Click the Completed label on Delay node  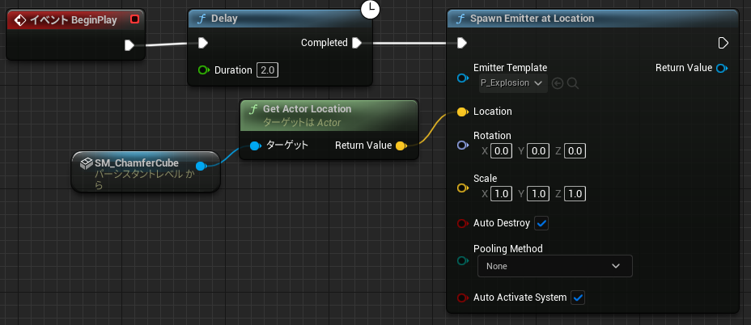coord(325,43)
